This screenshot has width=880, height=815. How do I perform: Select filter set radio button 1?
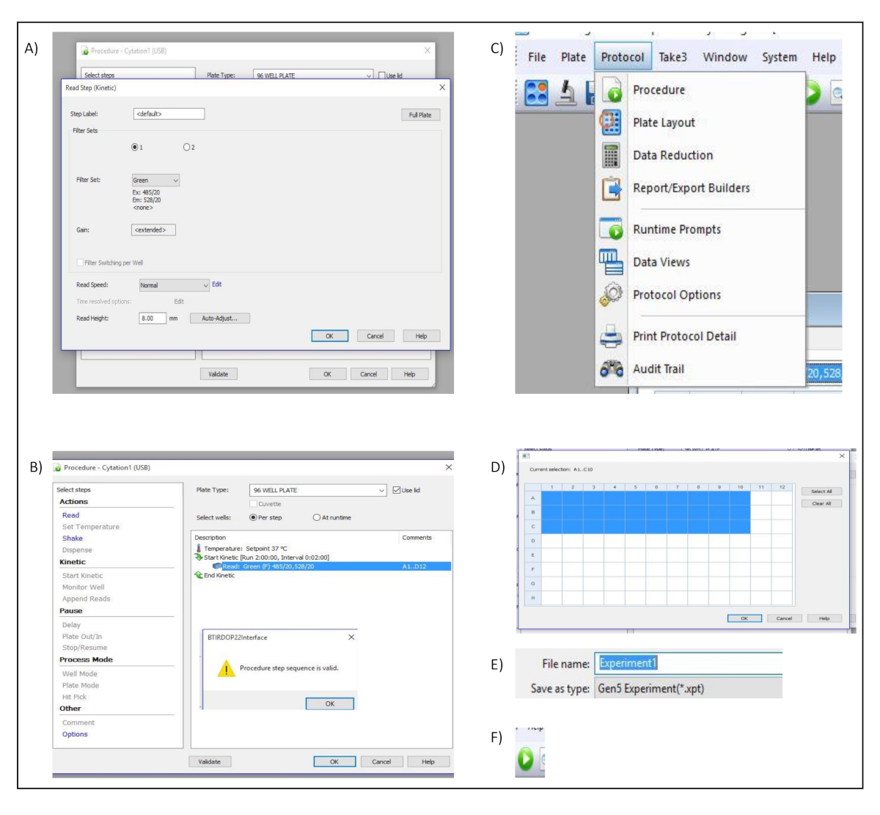[x=135, y=147]
